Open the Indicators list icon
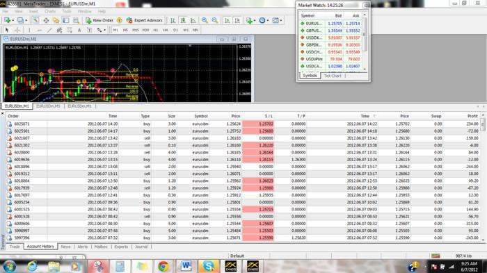487x273 pixels. tap(249, 20)
